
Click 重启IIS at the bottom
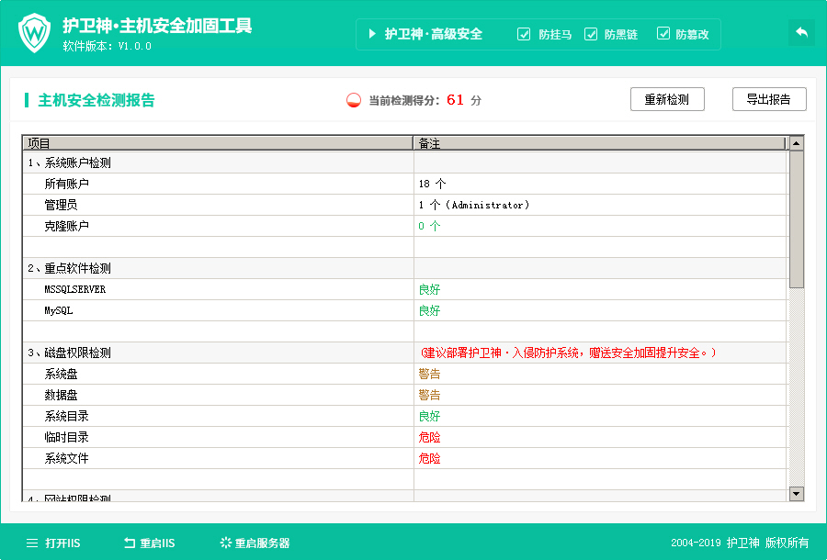(x=157, y=543)
